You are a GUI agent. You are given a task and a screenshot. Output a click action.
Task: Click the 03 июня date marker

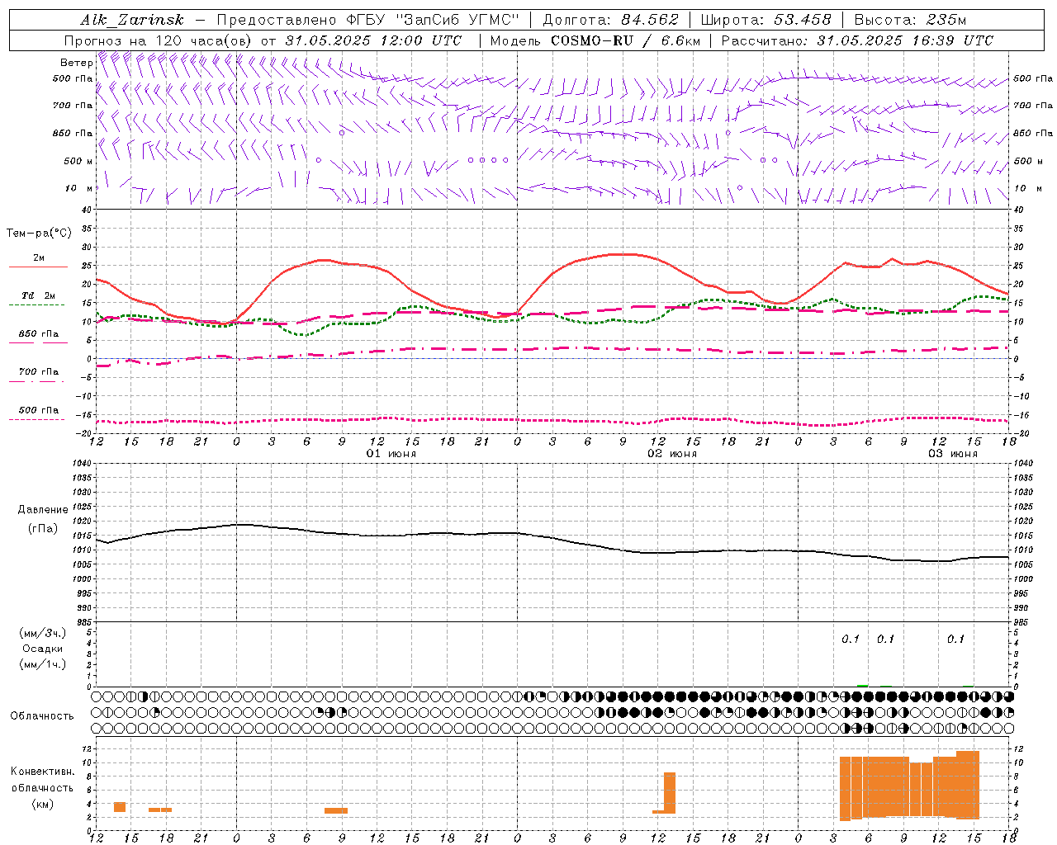pos(953,454)
